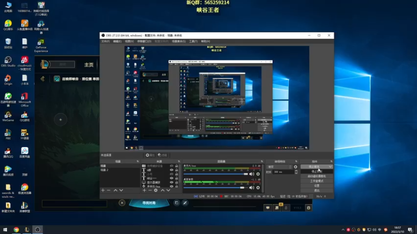Viewport: 417px width, 234px height.
Task: Decrease transition duration with down stepper
Action: point(296,173)
